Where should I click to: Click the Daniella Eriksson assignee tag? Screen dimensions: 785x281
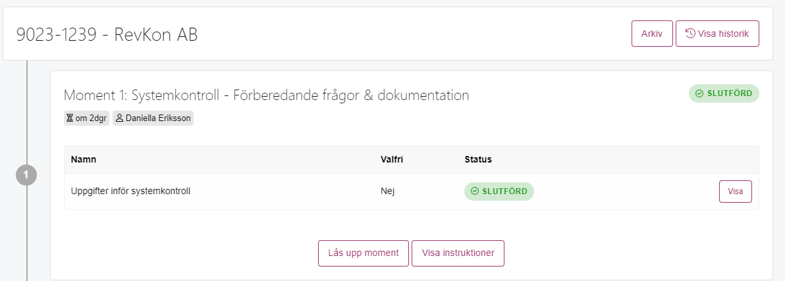[x=153, y=118]
